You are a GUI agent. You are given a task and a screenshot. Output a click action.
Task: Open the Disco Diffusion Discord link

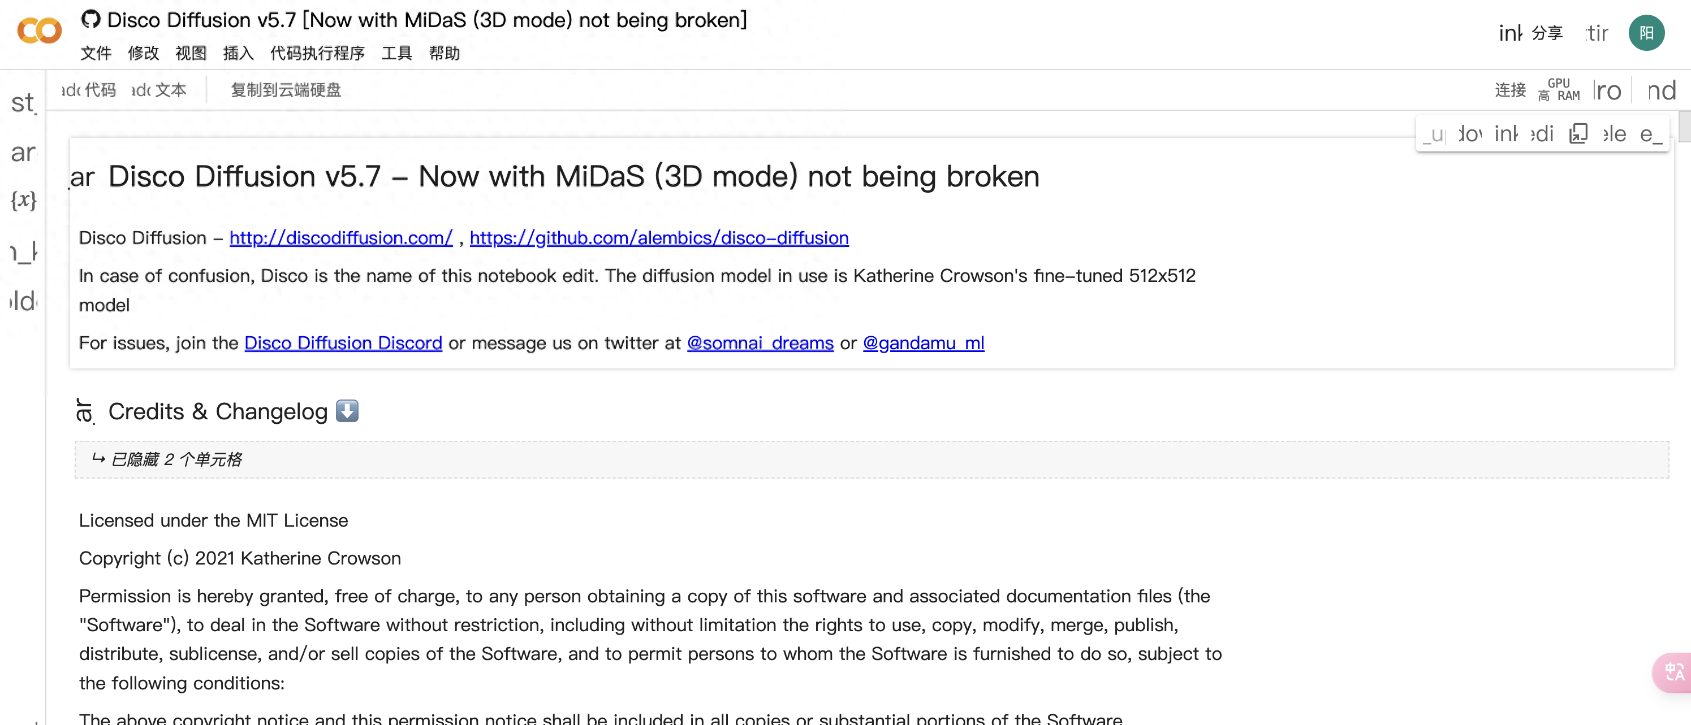tap(343, 342)
